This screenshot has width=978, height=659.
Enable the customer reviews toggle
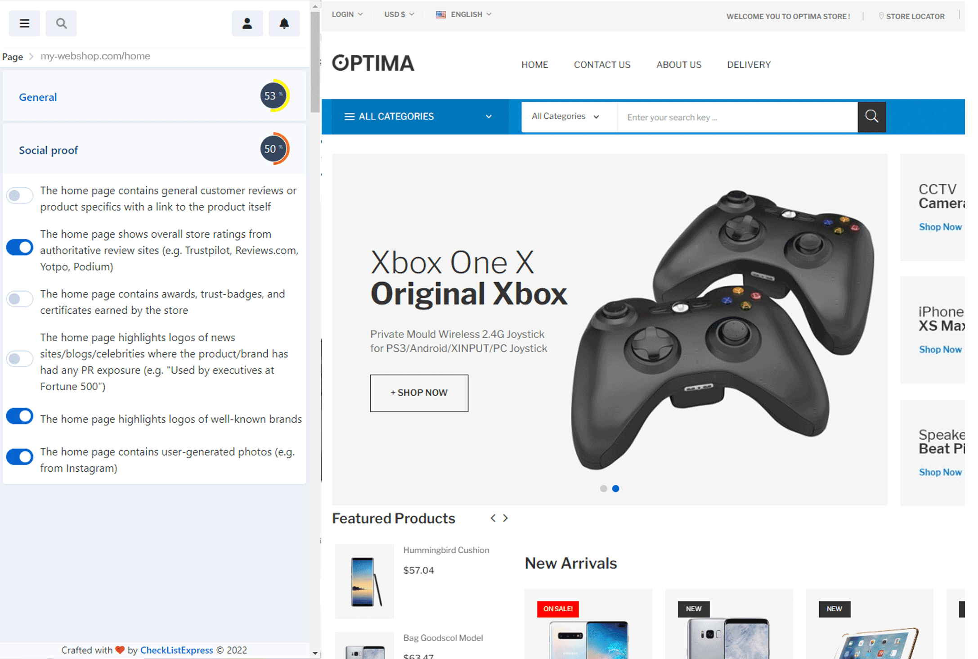pyautogui.click(x=20, y=195)
